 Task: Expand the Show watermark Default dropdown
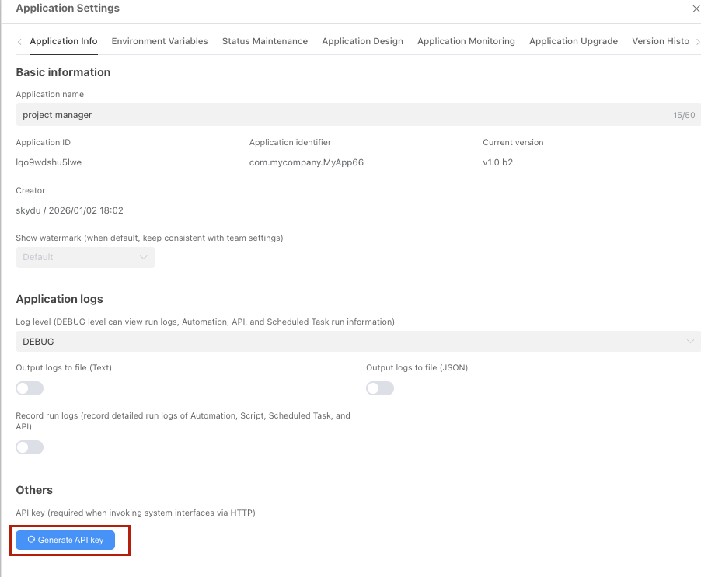tap(85, 257)
